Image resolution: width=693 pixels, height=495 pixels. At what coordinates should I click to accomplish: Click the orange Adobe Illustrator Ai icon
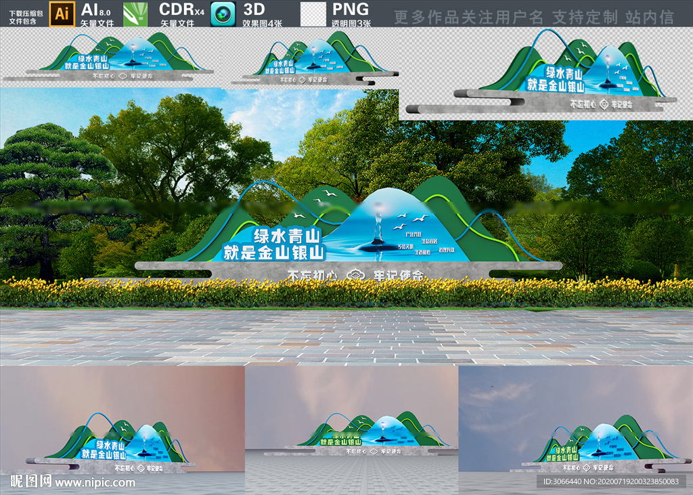[x=61, y=14]
